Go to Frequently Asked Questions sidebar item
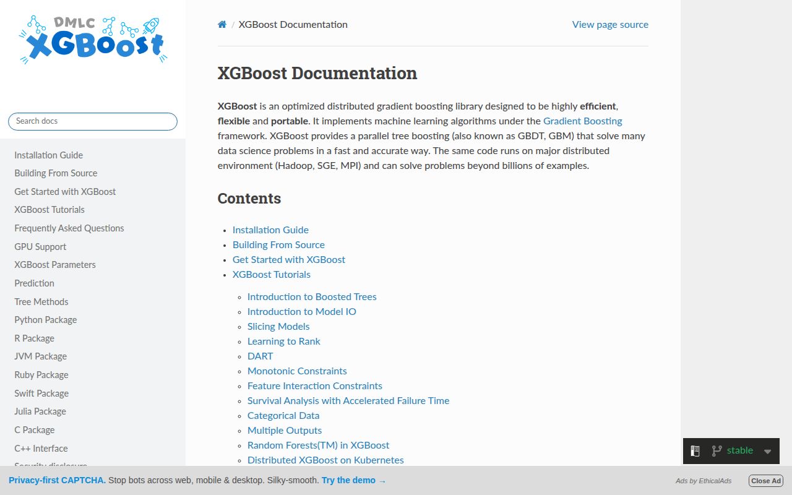 pyautogui.click(x=69, y=228)
